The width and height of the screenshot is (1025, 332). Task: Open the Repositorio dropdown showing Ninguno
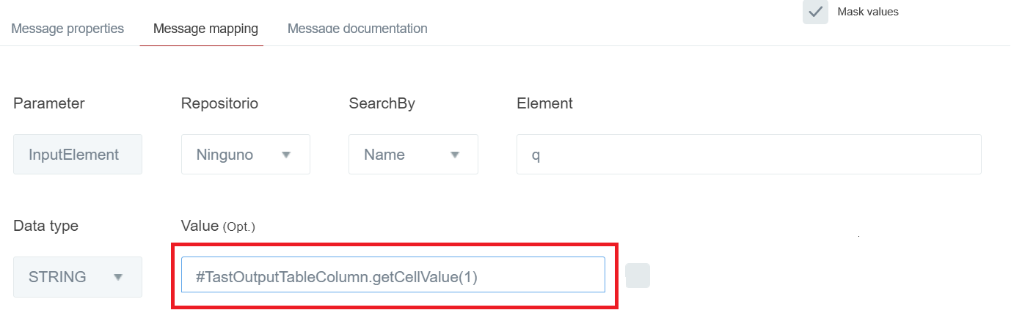[x=245, y=155]
